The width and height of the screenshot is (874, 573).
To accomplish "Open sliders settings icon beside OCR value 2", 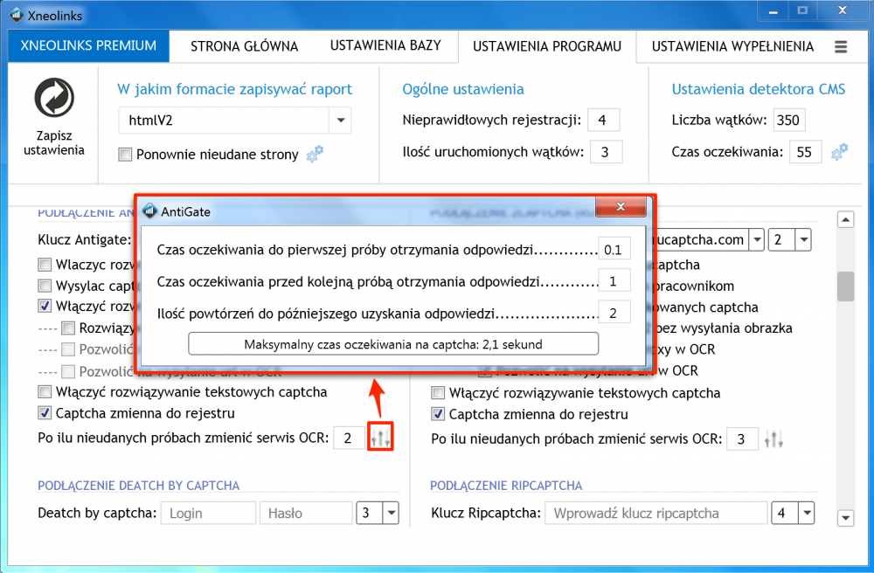I will pos(381,438).
